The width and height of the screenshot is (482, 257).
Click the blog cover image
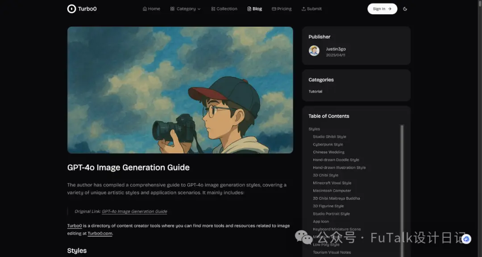pos(180,90)
